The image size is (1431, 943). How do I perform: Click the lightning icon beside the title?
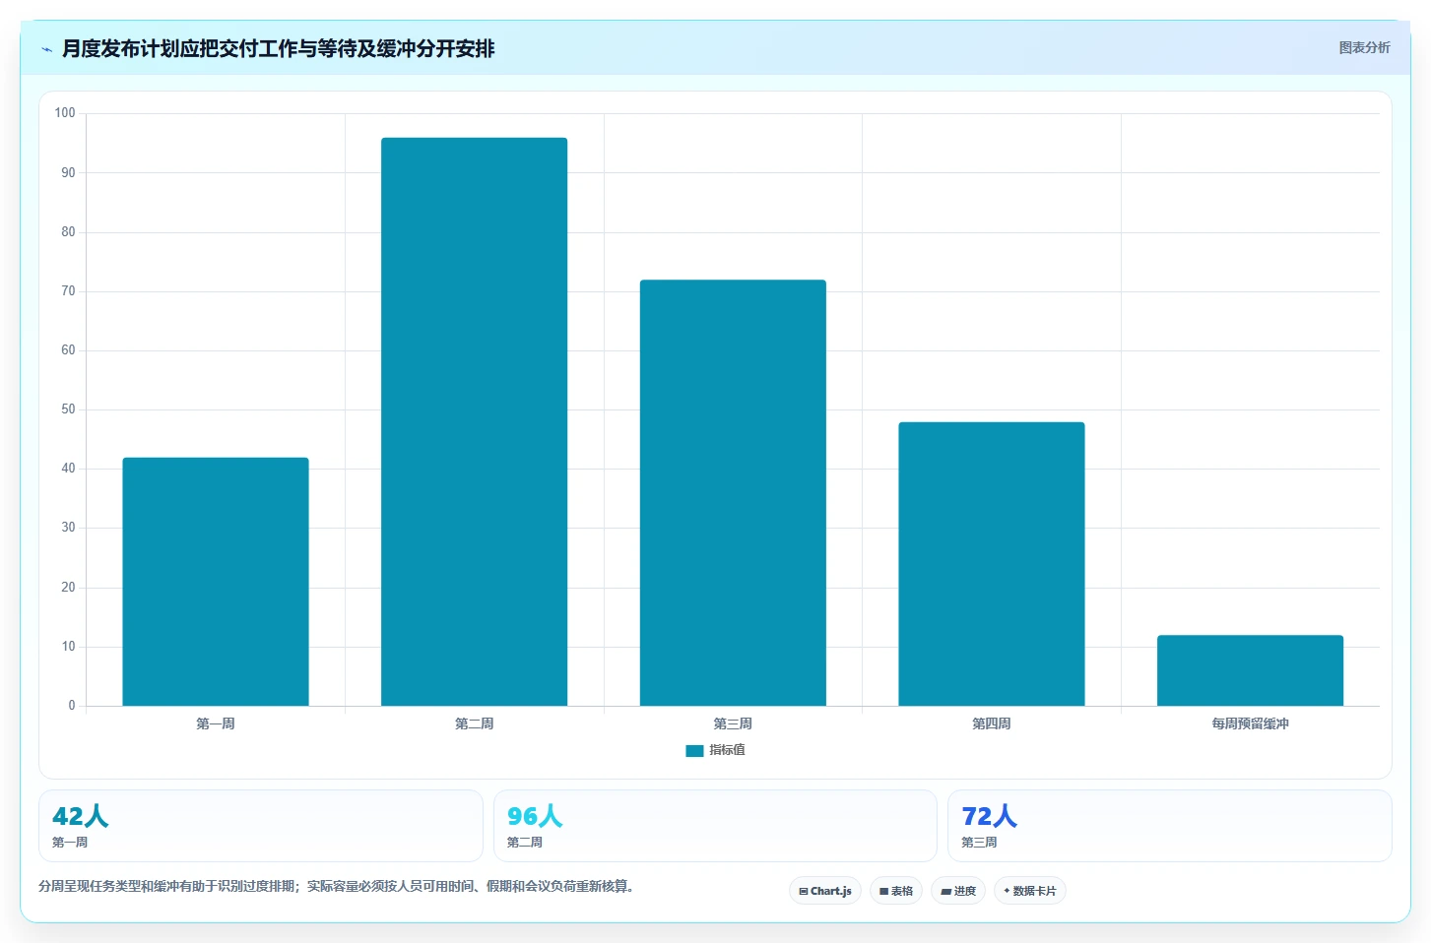(x=46, y=49)
